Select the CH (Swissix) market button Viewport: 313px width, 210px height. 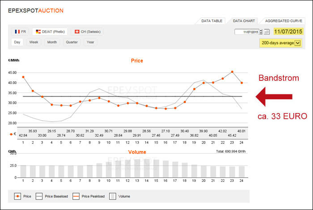click(87, 32)
